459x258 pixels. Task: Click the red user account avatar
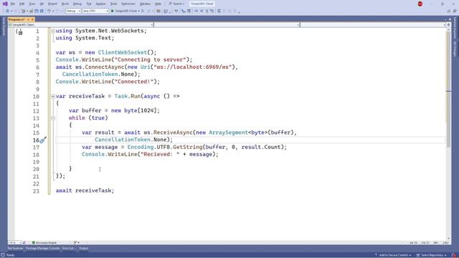420,4
